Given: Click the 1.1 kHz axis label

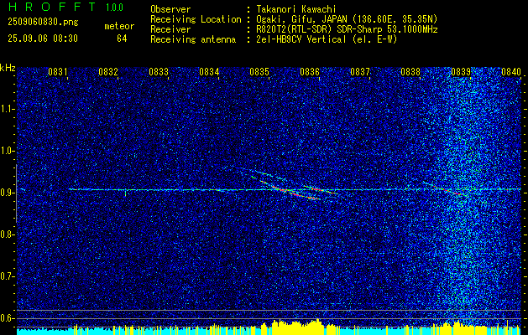Looking at the screenshot, I should tap(8, 110).
